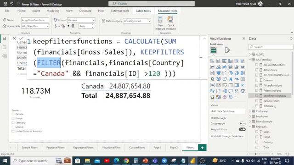294x165 pixels.
Task: Select the Format visual pane icon
Action: [x=227, y=50]
